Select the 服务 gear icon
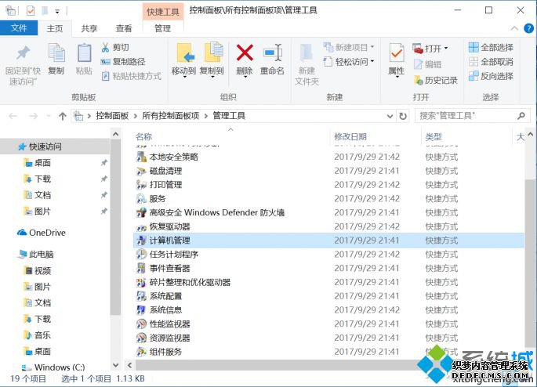 (141, 198)
